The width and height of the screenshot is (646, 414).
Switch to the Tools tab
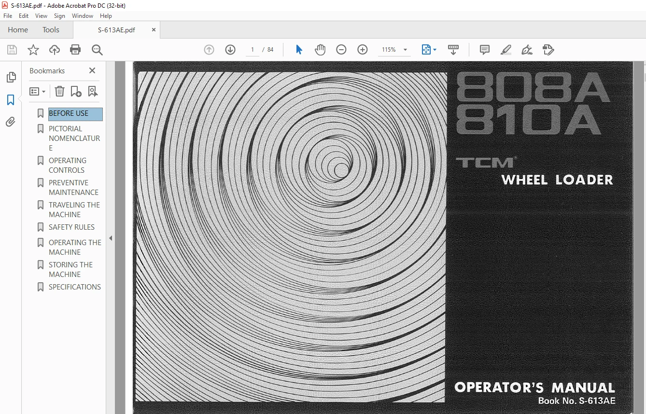pos(51,29)
